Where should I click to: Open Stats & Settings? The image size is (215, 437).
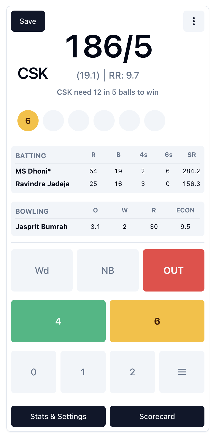[x=58, y=416]
